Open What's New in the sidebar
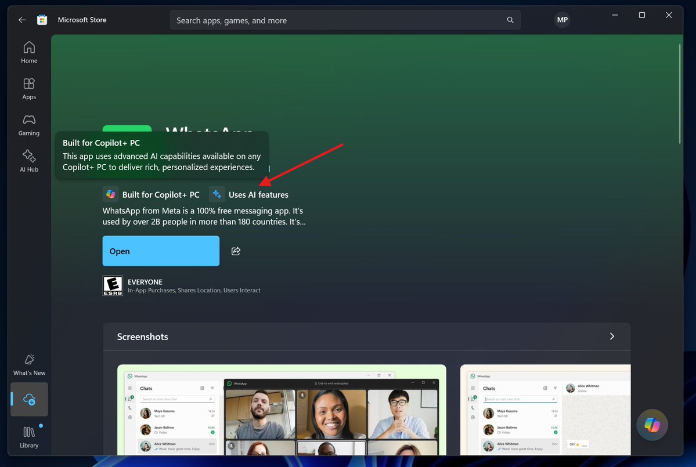The width and height of the screenshot is (696, 467). pyautogui.click(x=29, y=365)
